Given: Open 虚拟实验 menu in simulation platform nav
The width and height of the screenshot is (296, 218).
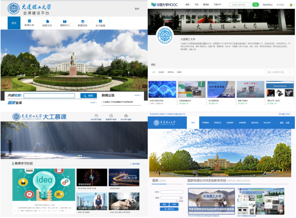Looking at the screenshot, I should pyautogui.click(x=254, y=122).
